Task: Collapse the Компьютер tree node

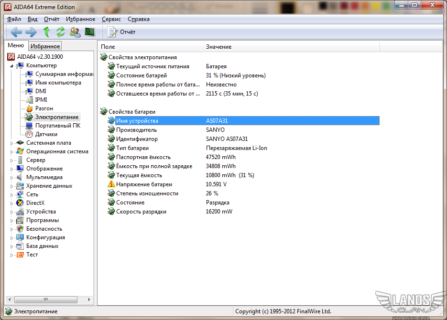Action: click(11, 66)
